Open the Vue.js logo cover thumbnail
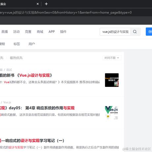152x152 pixels. click(x=112, y=113)
